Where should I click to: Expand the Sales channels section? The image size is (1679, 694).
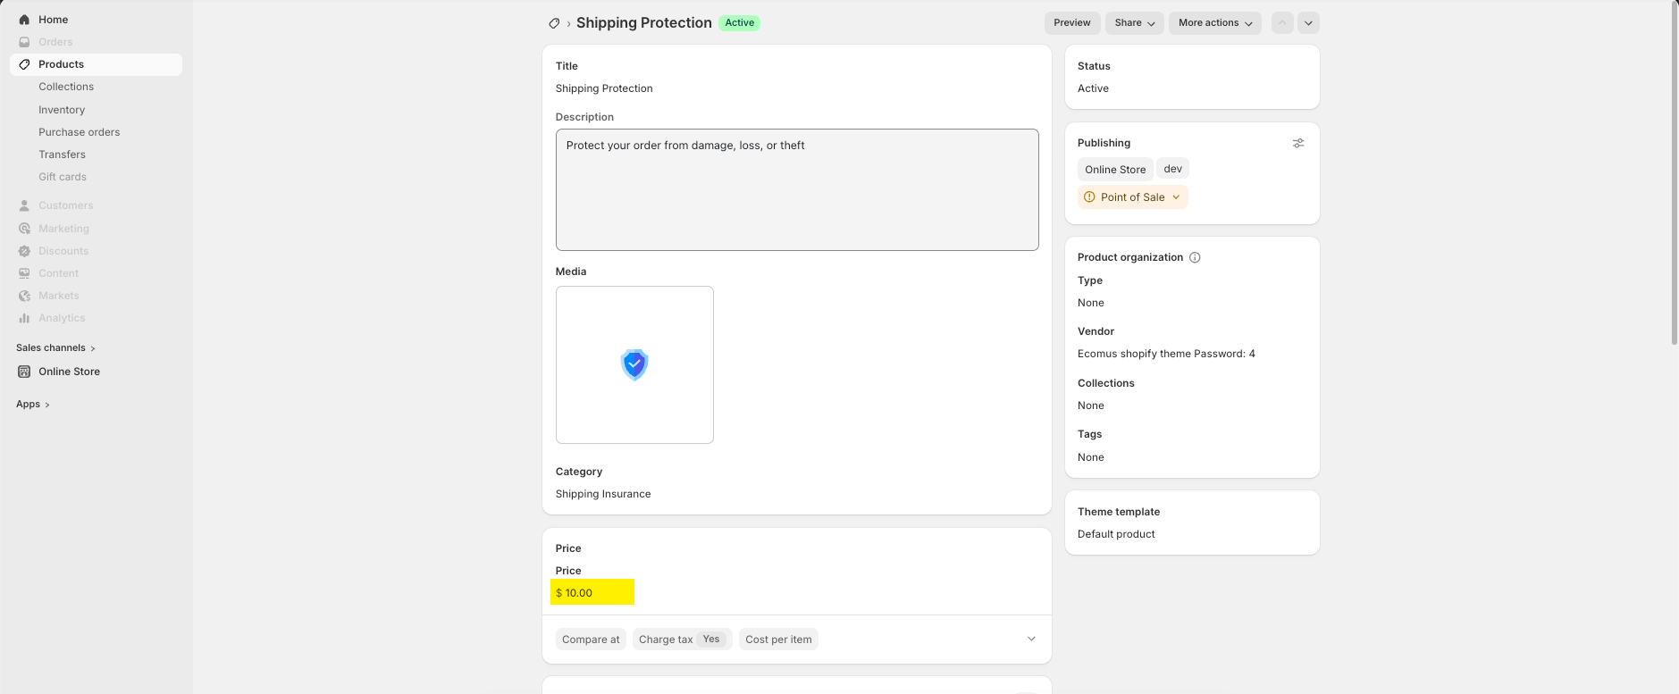55,348
